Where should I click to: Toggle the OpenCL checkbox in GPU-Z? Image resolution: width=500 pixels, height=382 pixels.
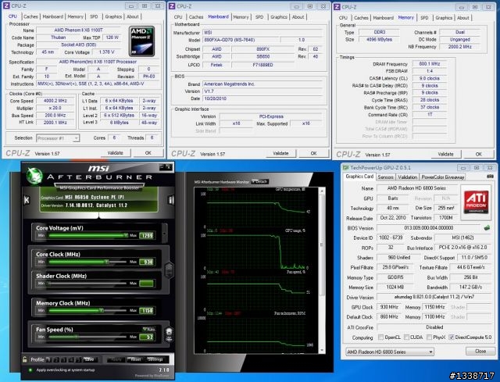380,337
